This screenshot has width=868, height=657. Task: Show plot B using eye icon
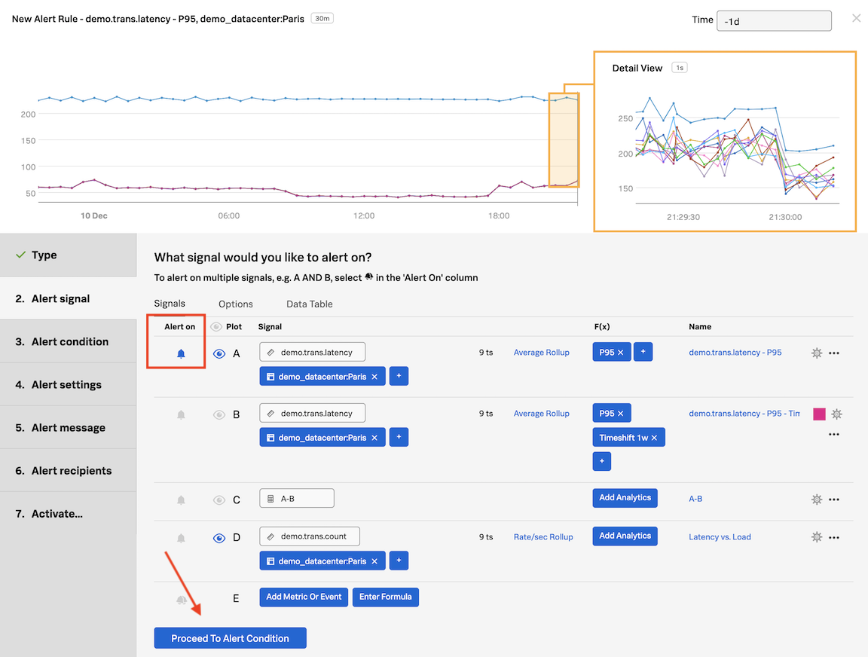tap(219, 414)
